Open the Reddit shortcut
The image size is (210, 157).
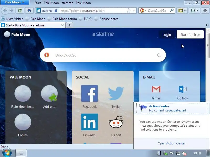(x=116, y=125)
